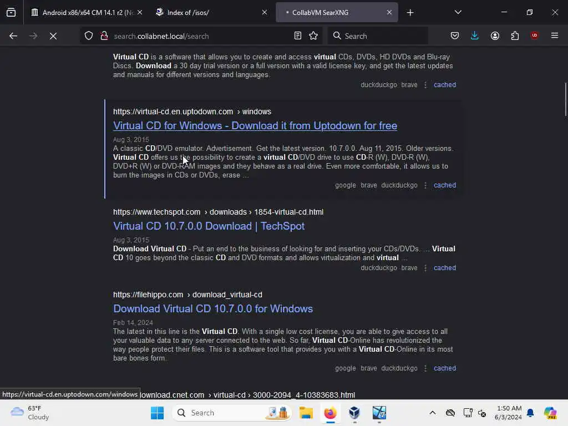Close the CollabVM SearXNG tab
The width and height of the screenshot is (568, 426).
coord(389,12)
